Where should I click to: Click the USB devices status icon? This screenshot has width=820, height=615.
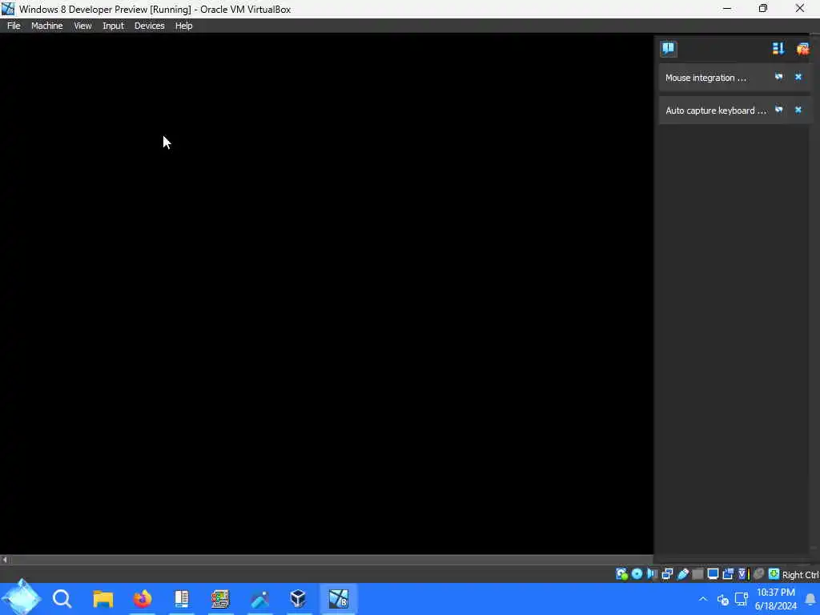coord(682,574)
